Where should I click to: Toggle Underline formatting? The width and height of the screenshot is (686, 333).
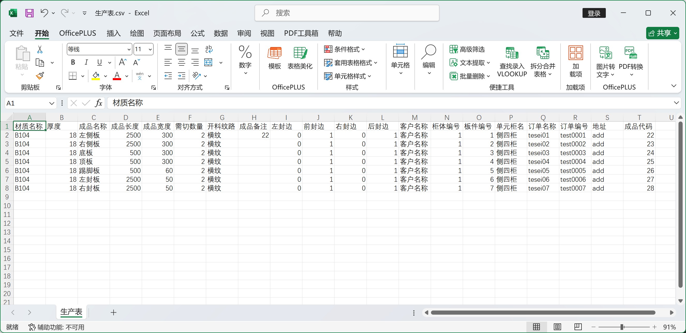tap(99, 63)
